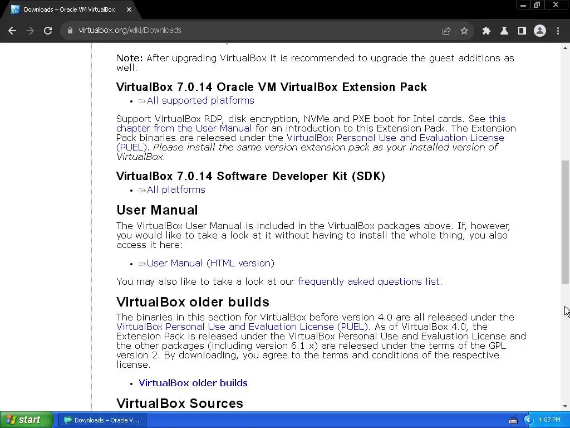Follow the VirtualBox older builds link

[193, 383]
